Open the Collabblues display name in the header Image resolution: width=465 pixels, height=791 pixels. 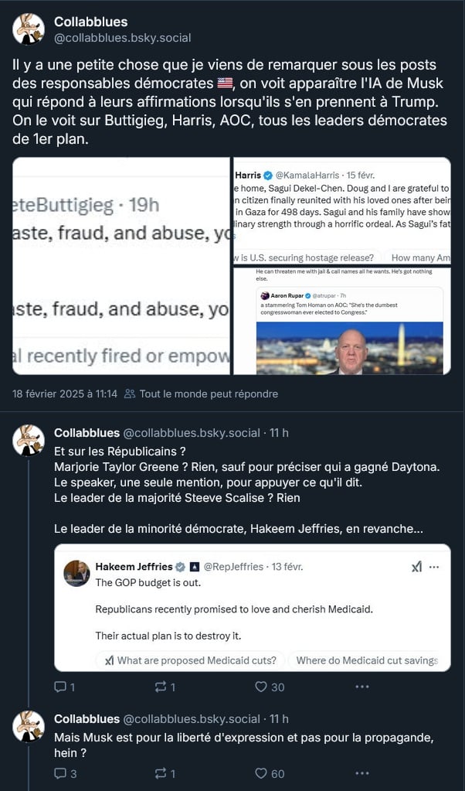91,22
